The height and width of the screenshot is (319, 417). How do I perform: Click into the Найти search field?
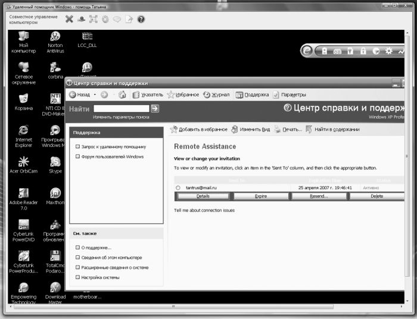pyautogui.click(x=121, y=108)
